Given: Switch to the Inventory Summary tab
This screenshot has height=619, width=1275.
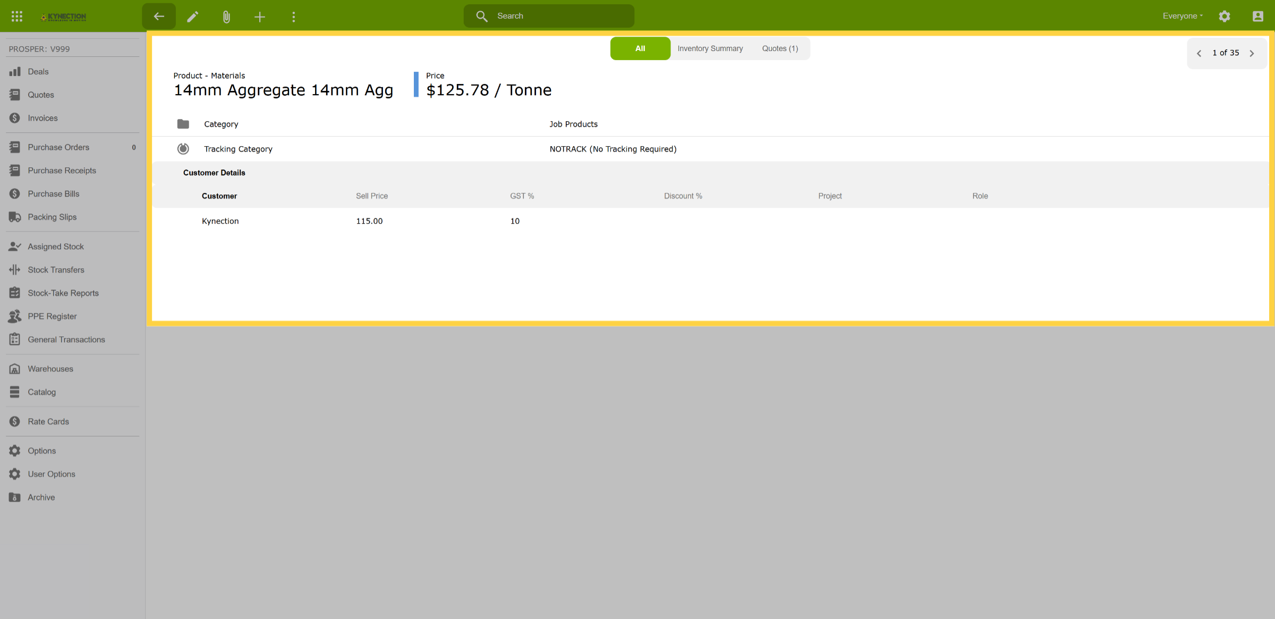Looking at the screenshot, I should click(710, 48).
